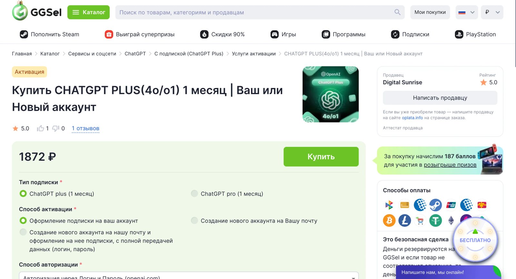Open the ruble currency dropdown
Screen dimensions: 516x279
[492, 12]
